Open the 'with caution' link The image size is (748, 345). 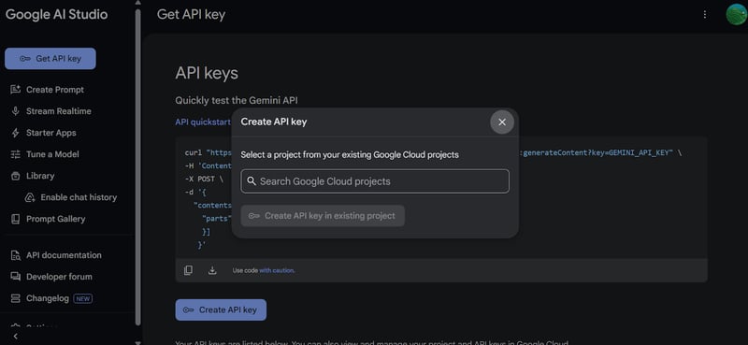click(x=277, y=270)
